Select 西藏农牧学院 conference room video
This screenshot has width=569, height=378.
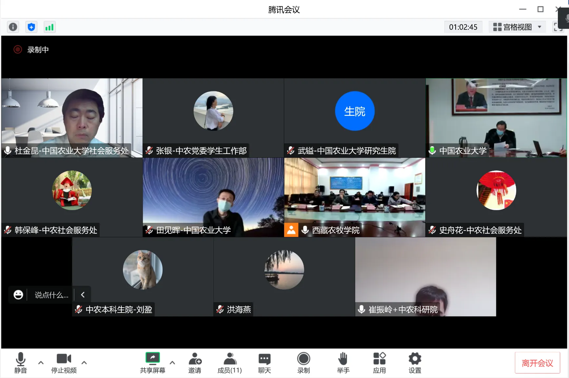click(355, 197)
